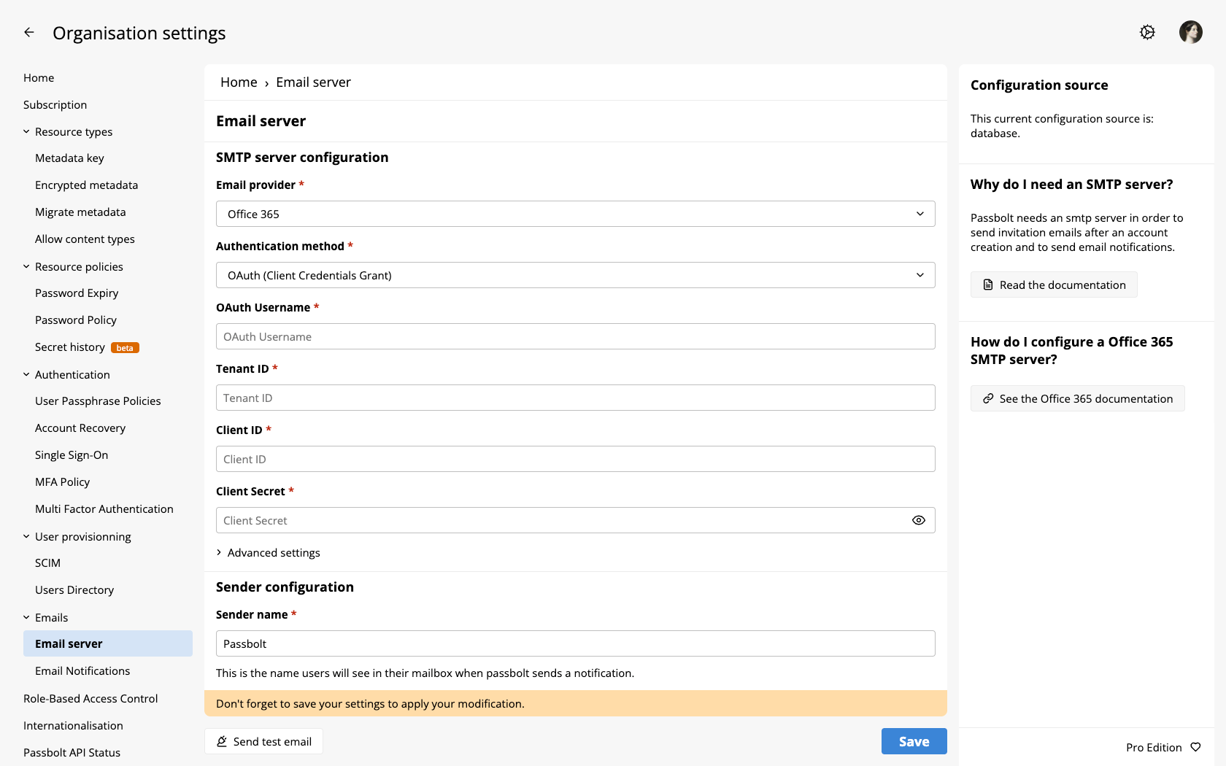The width and height of the screenshot is (1226, 766).
Task: Open the Email provider dropdown
Action: click(576, 214)
